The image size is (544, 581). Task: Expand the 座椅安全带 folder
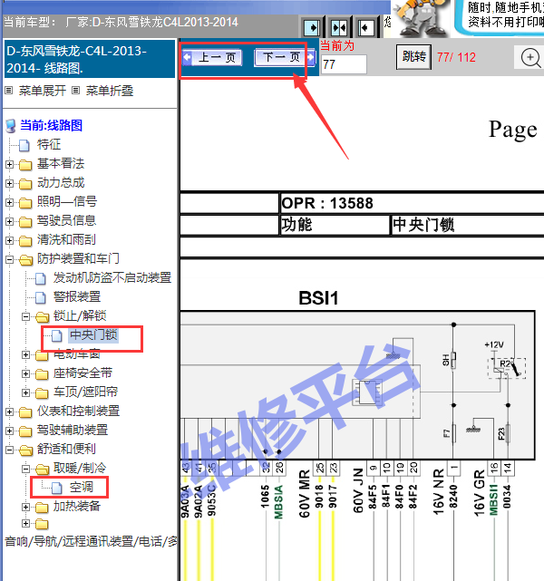coord(25,373)
